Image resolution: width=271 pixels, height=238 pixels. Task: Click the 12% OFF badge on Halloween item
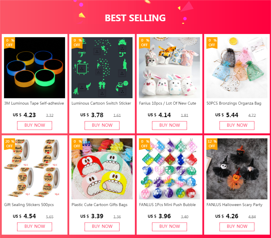(212, 144)
